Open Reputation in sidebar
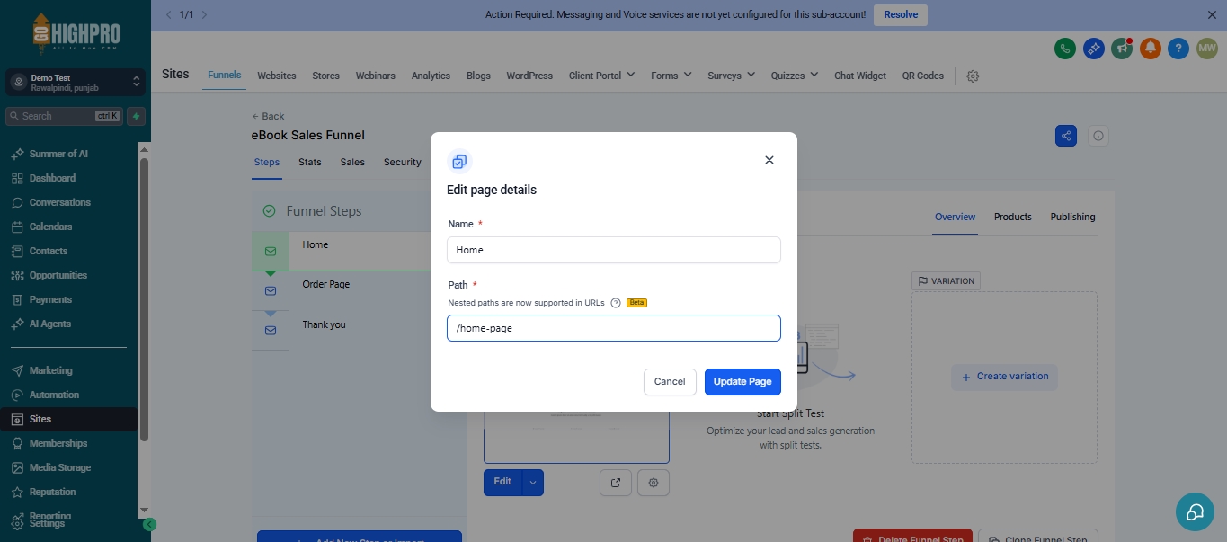The height and width of the screenshot is (542, 1227). (52, 492)
